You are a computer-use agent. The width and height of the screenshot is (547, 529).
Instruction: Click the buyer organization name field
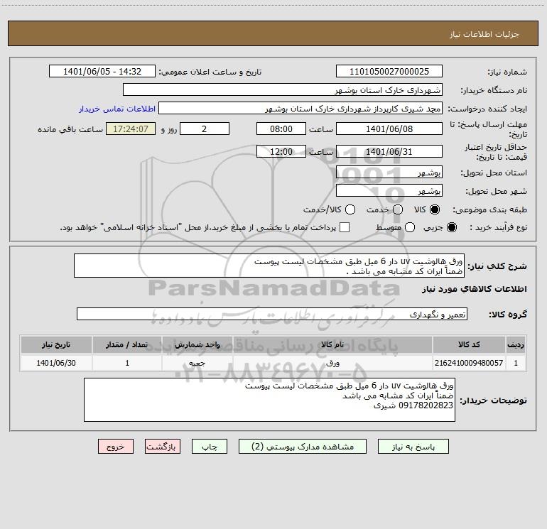pyautogui.click(x=283, y=89)
